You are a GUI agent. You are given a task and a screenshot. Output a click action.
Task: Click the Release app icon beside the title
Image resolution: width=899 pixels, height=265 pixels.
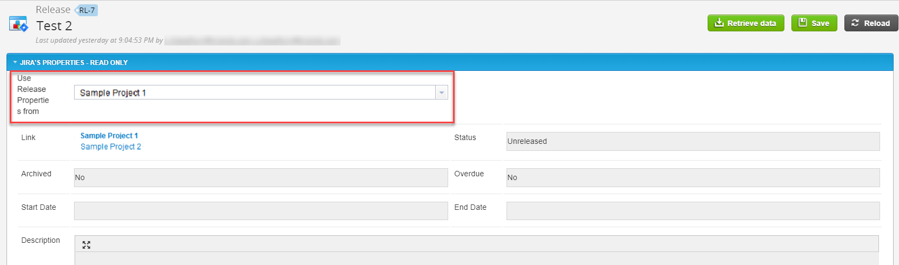click(x=18, y=24)
